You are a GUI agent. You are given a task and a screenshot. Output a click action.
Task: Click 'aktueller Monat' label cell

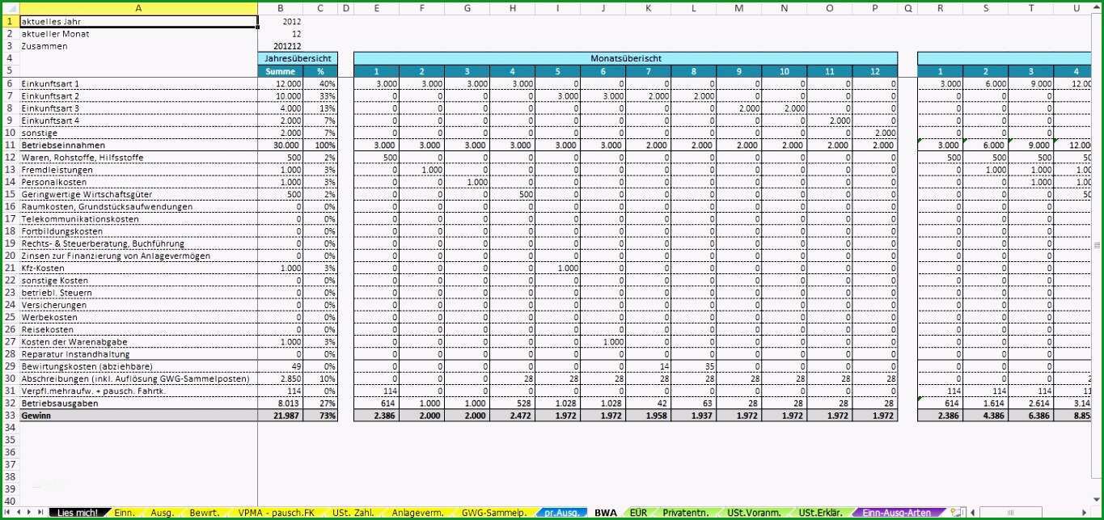coord(138,34)
